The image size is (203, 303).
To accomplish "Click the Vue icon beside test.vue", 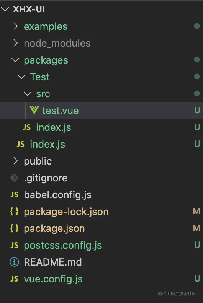I will (34, 110).
